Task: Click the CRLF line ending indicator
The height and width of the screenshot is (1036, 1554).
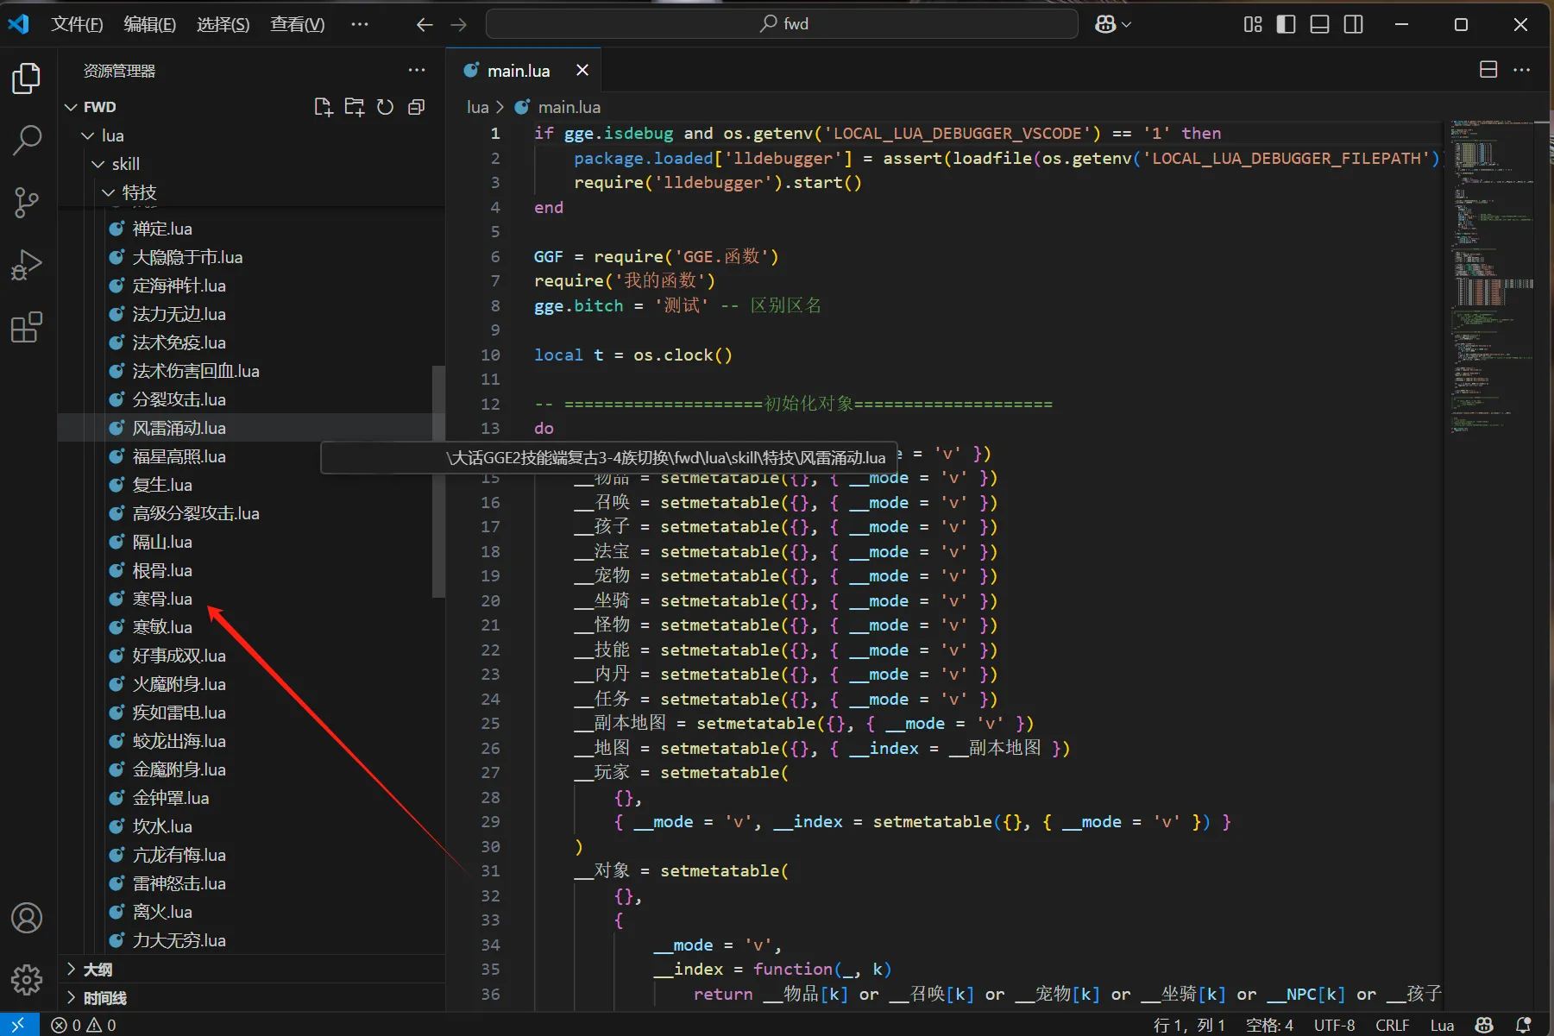Action: coord(1392,1025)
